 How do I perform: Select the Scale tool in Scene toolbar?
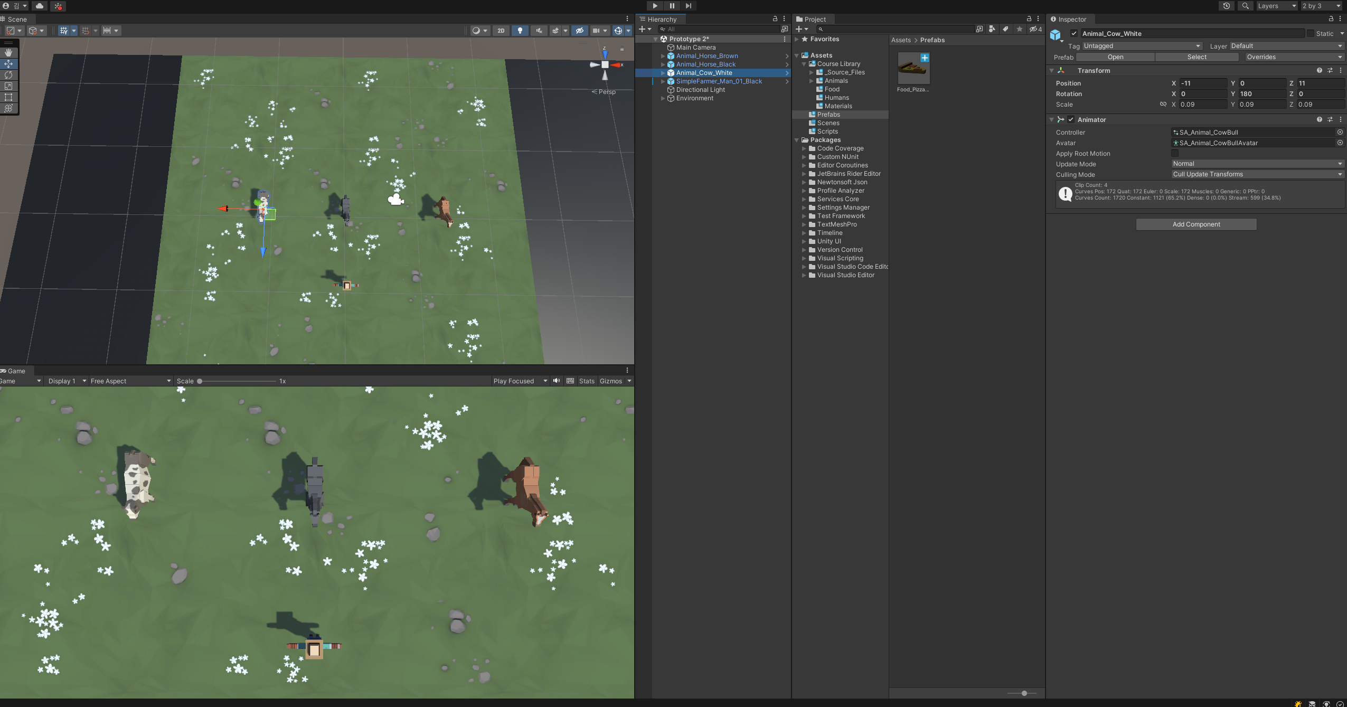click(x=8, y=86)
